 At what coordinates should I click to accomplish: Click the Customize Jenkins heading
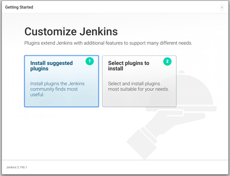[71, 31]
